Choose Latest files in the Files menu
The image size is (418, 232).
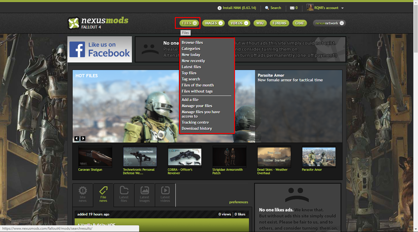pyautogui.click(x=191, y=67)
